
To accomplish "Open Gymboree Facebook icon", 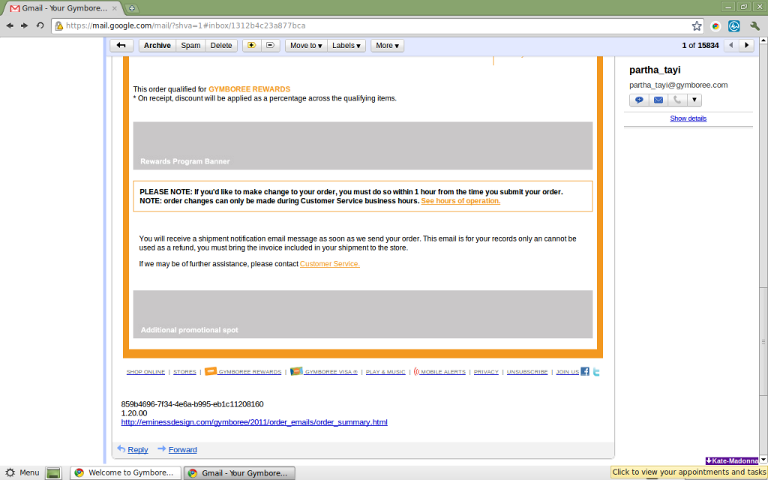I will pos(585,372).
